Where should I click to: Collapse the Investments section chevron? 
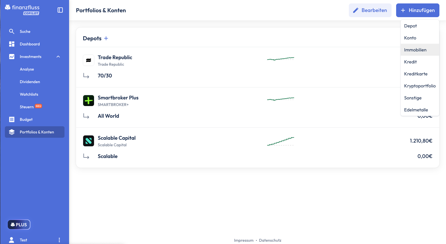(58, 57)
